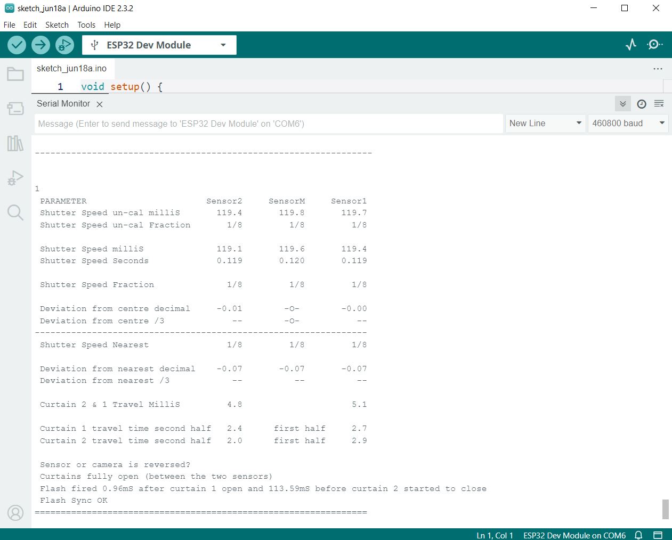Click the 'Sensor2' column header
The image size is (672, 540).
(x=224, y=201)
